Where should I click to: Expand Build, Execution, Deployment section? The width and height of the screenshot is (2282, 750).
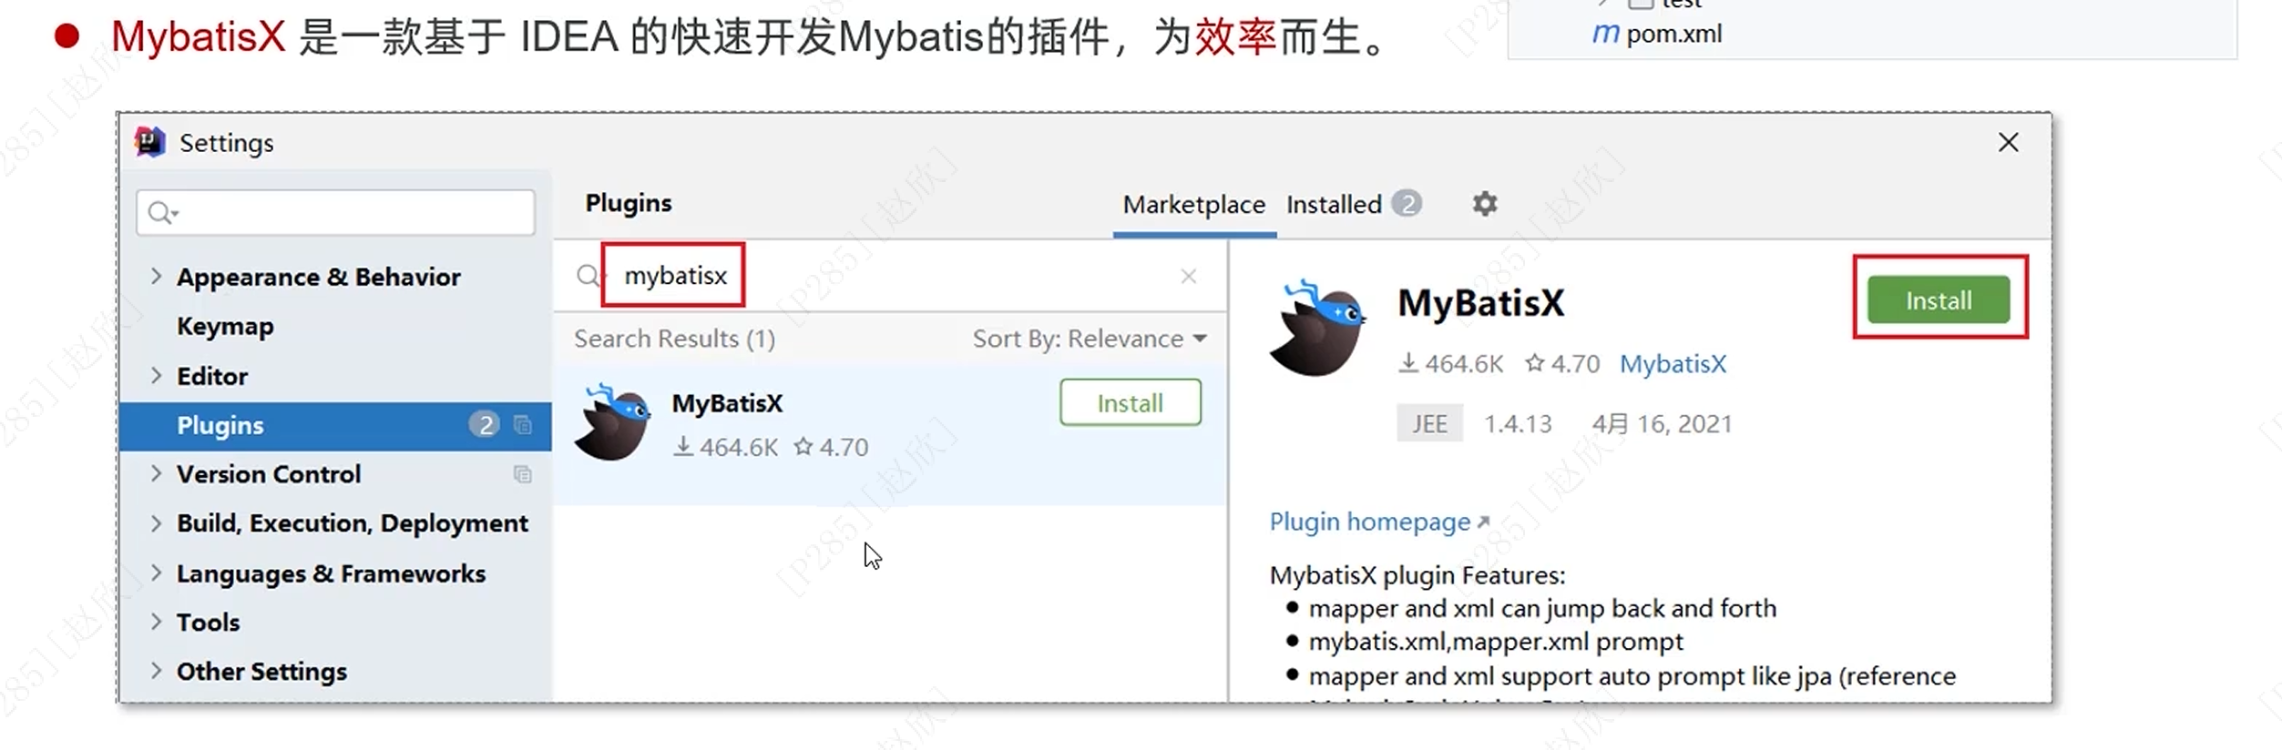pyautogui.click(x=156, y=522)
